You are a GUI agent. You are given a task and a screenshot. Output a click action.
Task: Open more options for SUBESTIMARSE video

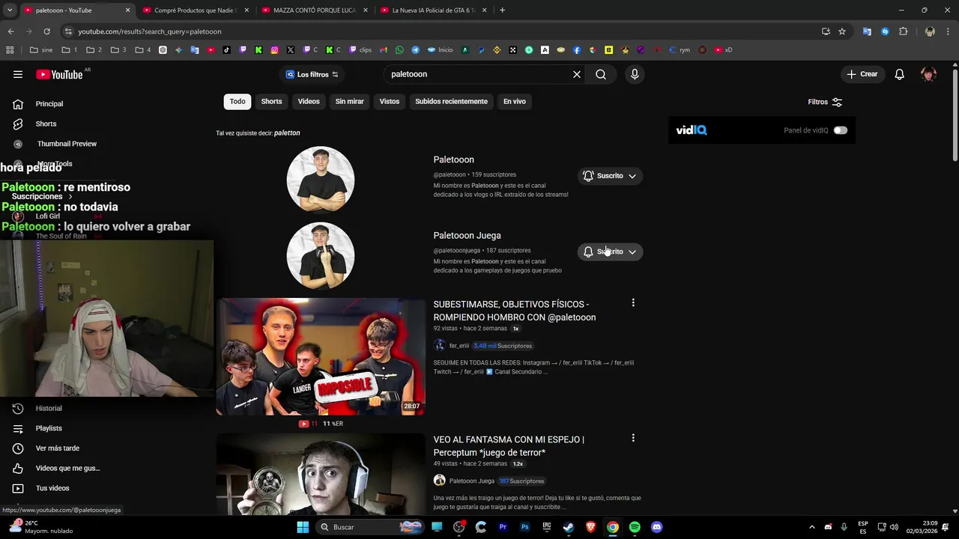pos(633,303)
